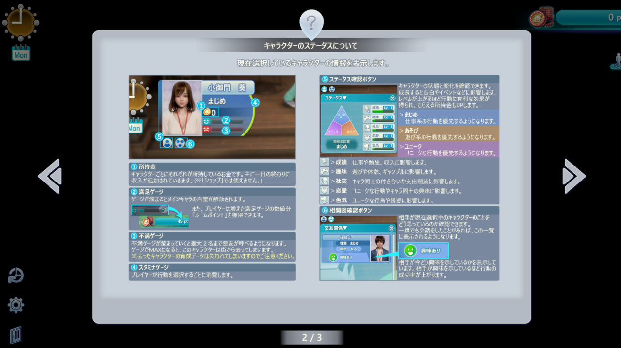
Task: Close the ステータス panel with its X
Action: coord(392,98)
